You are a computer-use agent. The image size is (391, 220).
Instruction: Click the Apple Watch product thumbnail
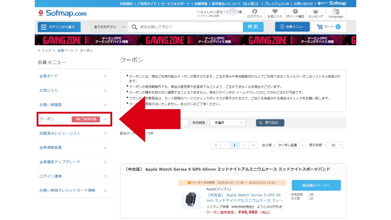(x=191, y=199)
